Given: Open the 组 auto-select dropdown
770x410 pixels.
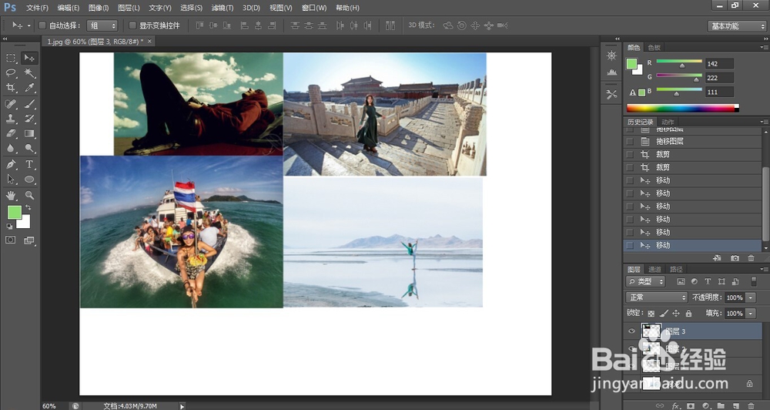Looking at the screenshot, I should (x=102, y=25).
